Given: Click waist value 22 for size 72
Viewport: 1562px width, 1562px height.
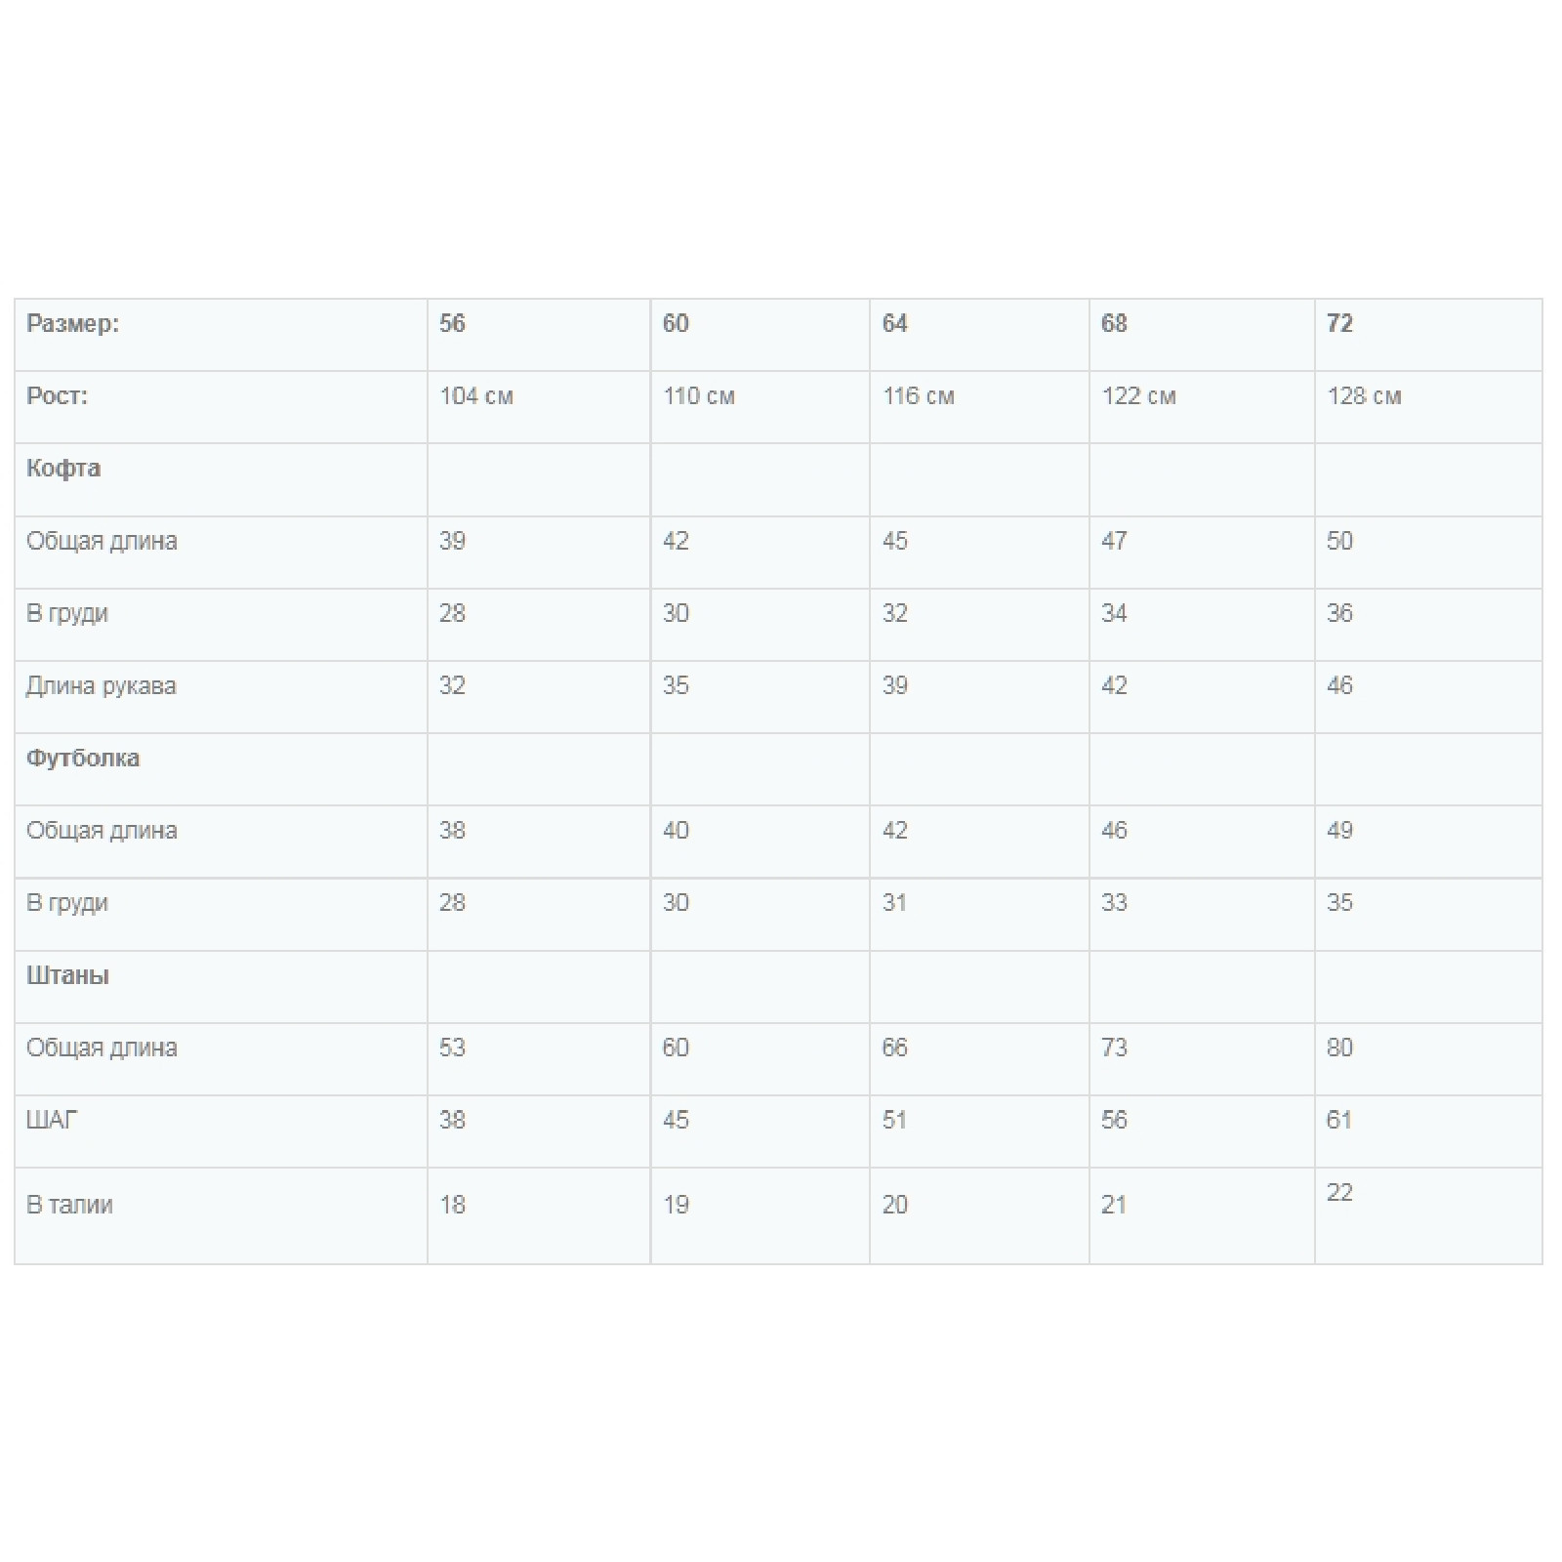Looking at the screenshot, I should tap(1339, 1193).
